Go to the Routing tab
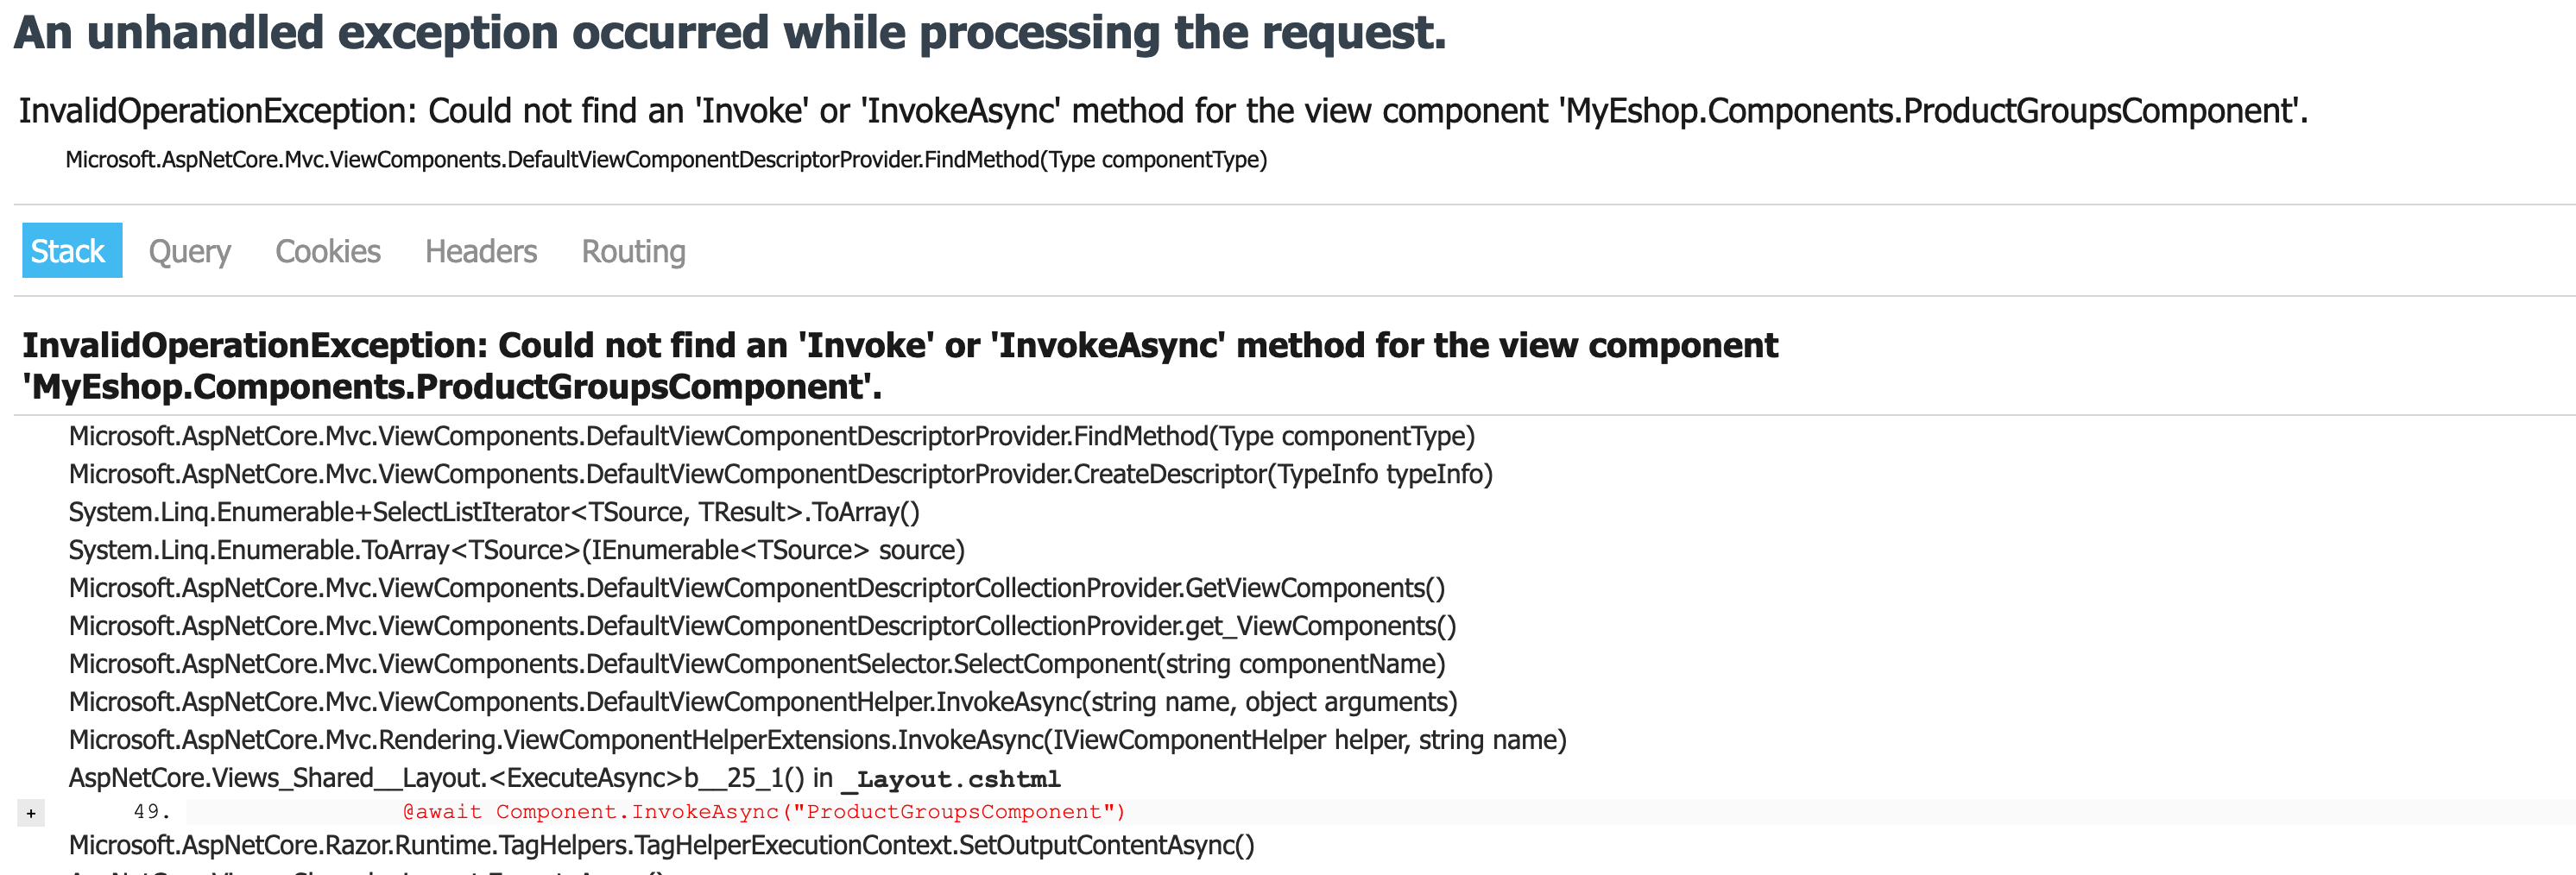Screen dimensions: 2576x875 click(x=633, y=251)
